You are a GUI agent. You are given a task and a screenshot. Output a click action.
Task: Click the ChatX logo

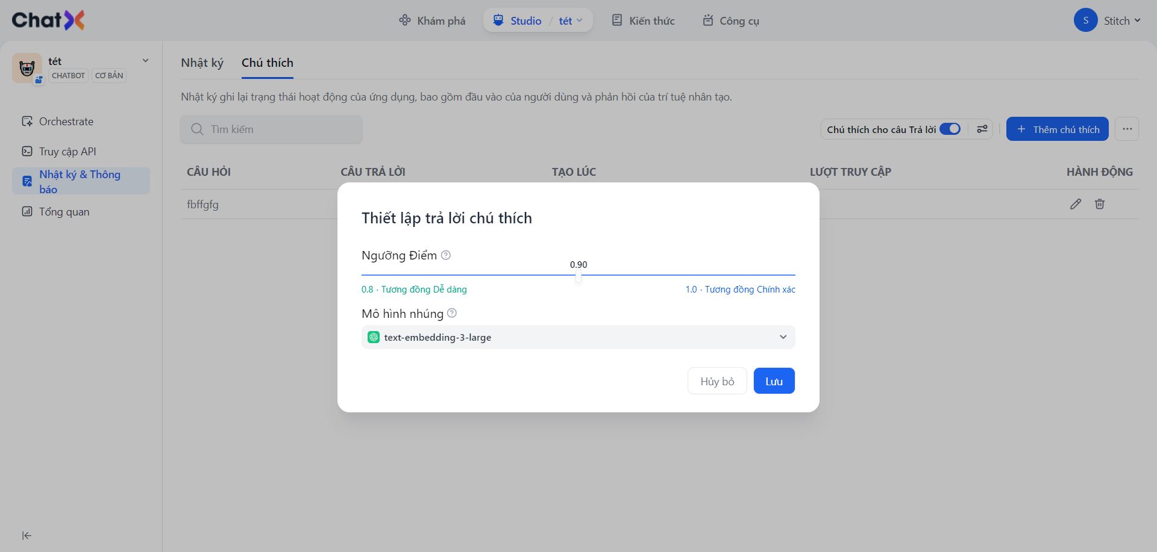pos(48,20)
